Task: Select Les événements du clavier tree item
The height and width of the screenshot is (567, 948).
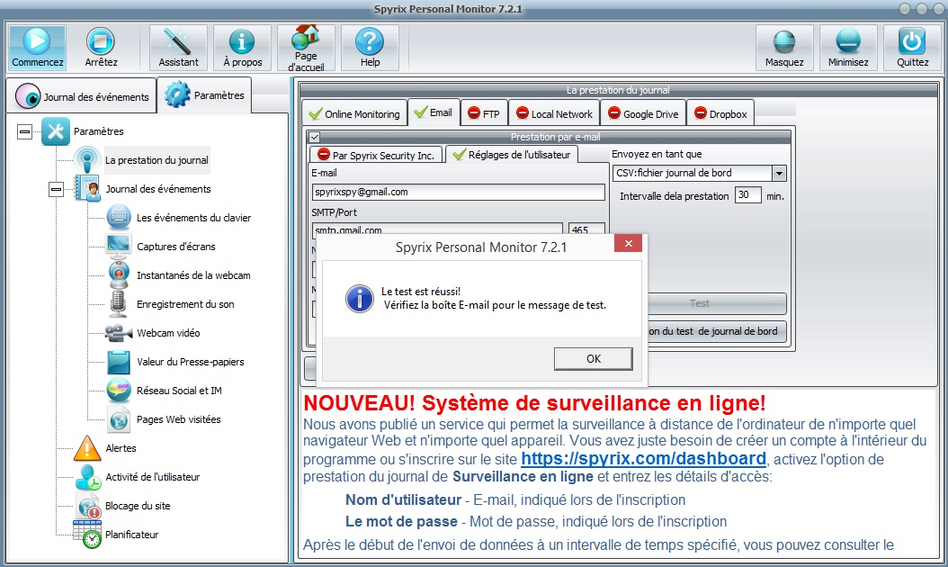Action: pyautogui.click(x=193, y=218)
